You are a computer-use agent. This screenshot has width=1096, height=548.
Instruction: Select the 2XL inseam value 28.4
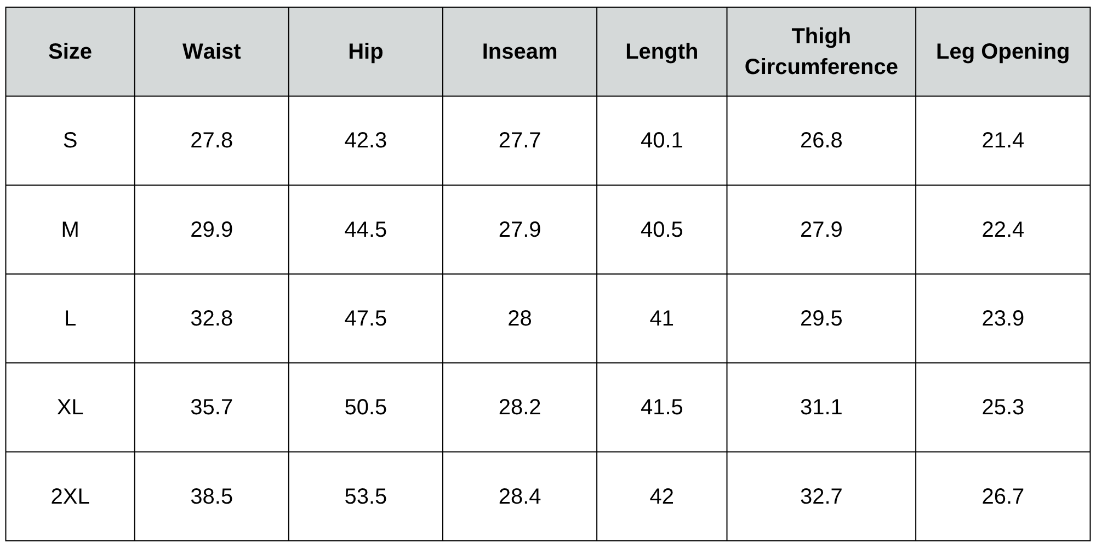(x=520, y=496)
